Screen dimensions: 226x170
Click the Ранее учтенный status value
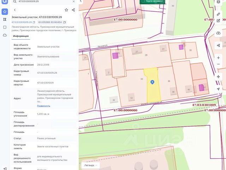[46, 138]
